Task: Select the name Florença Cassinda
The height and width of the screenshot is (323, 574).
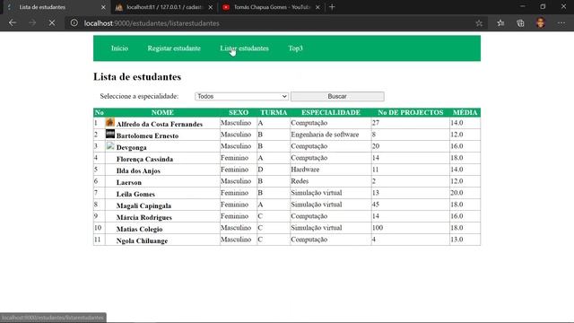Action: click(144, 160)
